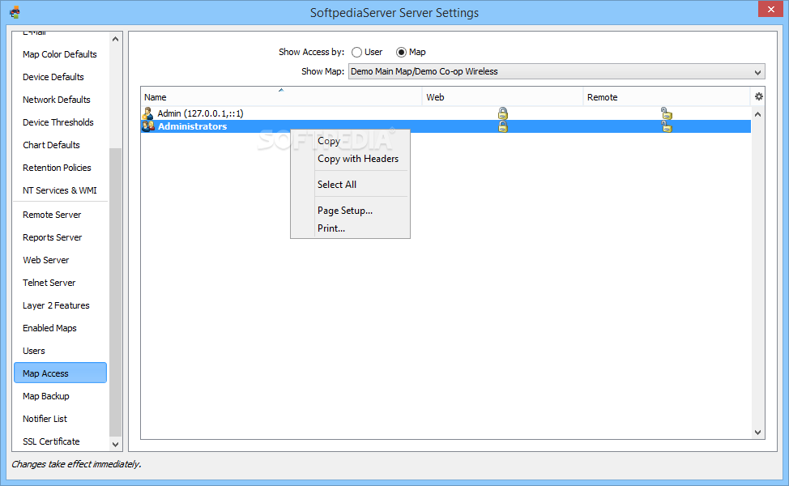This screenshot has width=789, height=486.
Task: Click sidebar scroll up arrow
Action: [115, 39]
